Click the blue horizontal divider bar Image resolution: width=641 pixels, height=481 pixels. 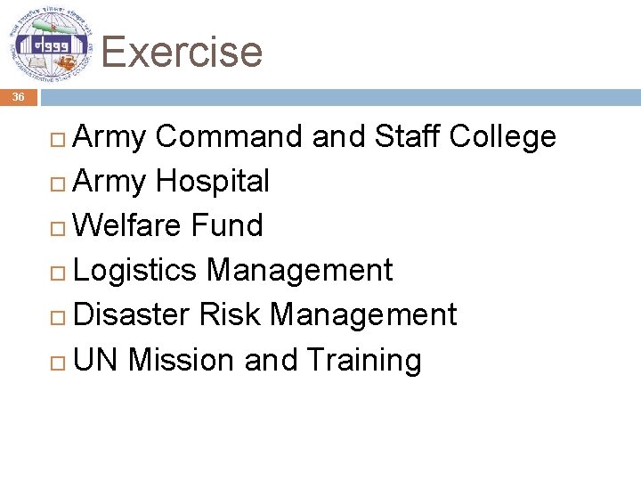[x=341, y=97]
